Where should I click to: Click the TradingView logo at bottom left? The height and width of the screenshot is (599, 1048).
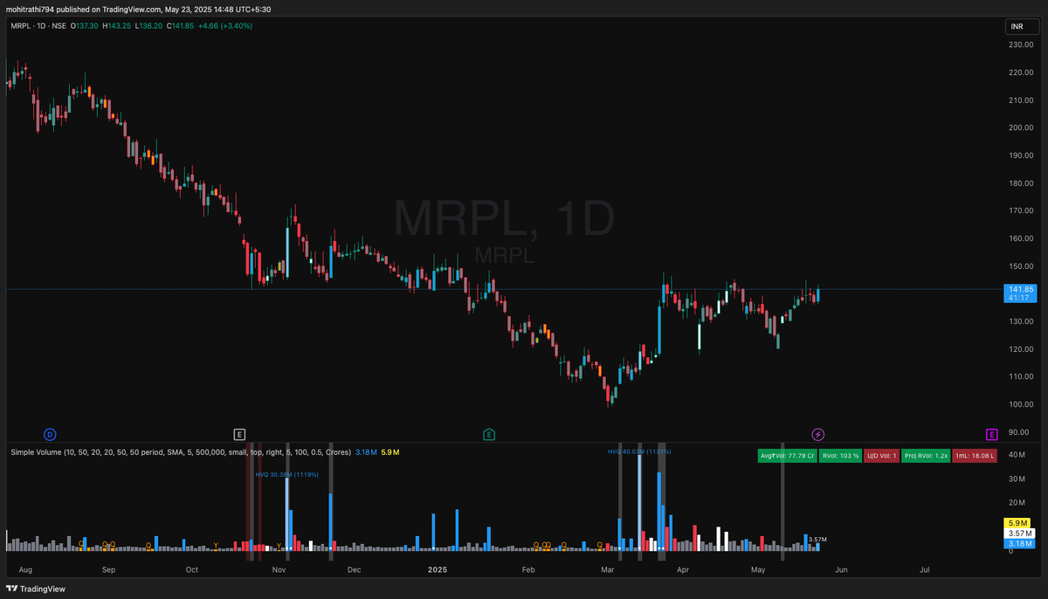(x=34, y=589)
